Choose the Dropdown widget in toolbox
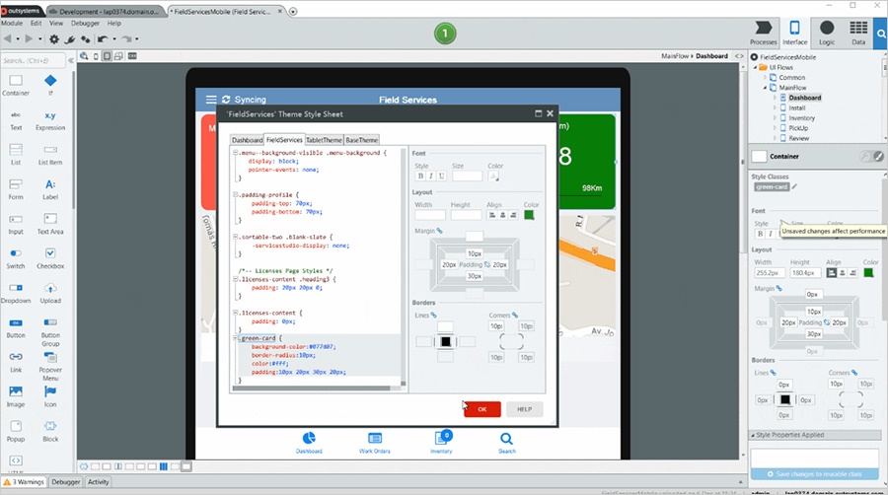The width and height of the screenshot is (888, 495). click(x=16, y=293)
